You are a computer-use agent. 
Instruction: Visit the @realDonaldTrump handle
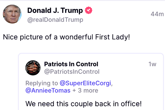55,20
